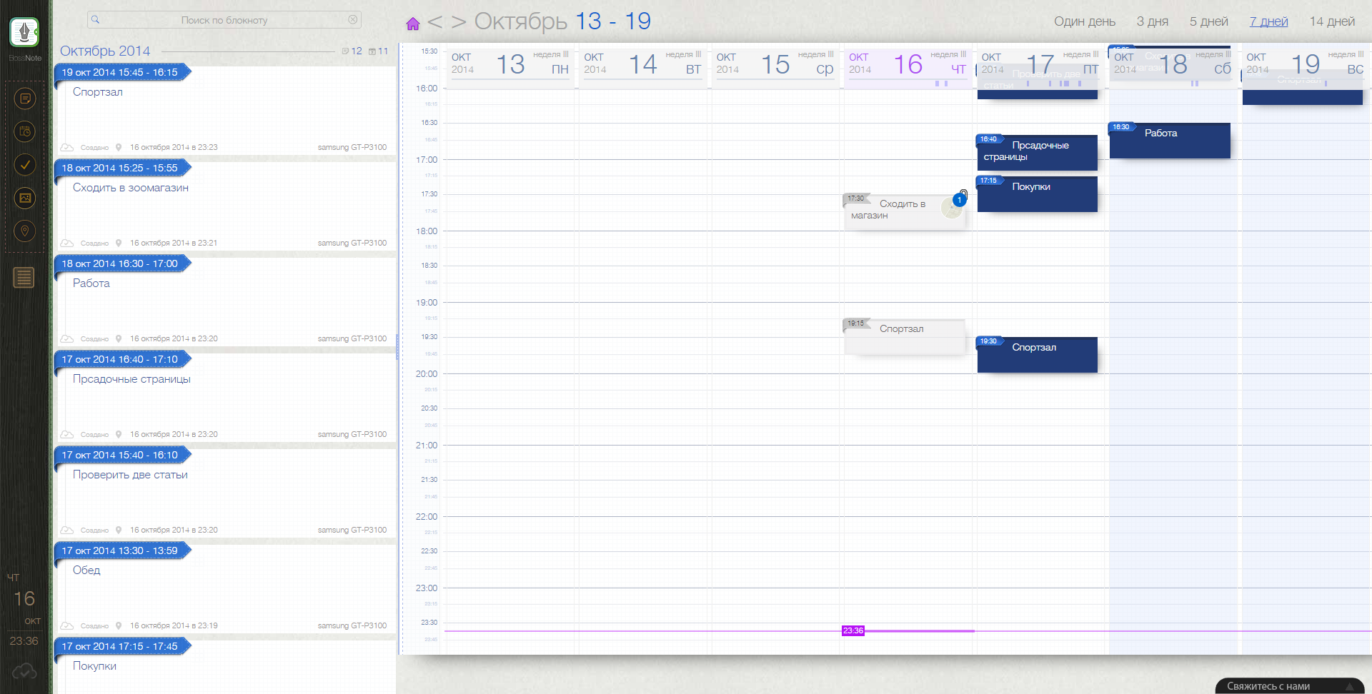Click the magnifier icon in search field

[x=96, y=20]
